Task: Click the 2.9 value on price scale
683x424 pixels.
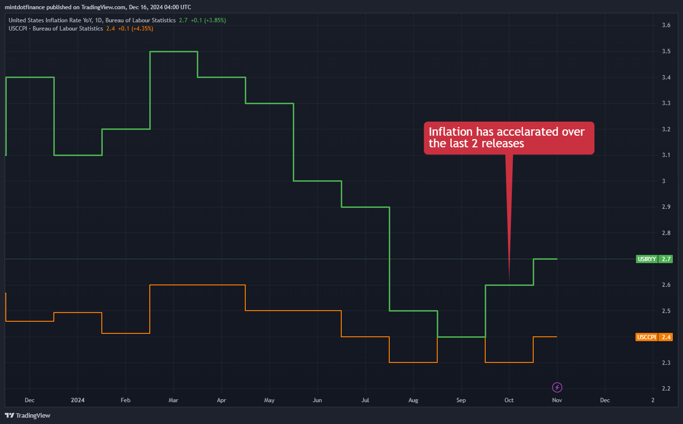Action: 666,207
